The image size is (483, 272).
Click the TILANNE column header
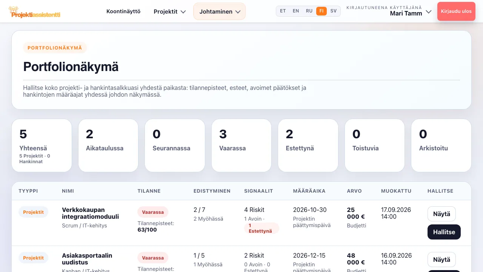pyautogui.click(x=149, y=191)
